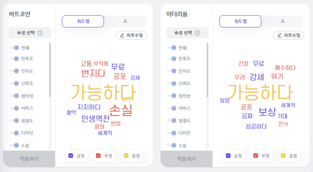Viewport: 313px width, 172px height.
Task: Switch to 표 tab in 이더리움 panel
Action: point(283,21)
